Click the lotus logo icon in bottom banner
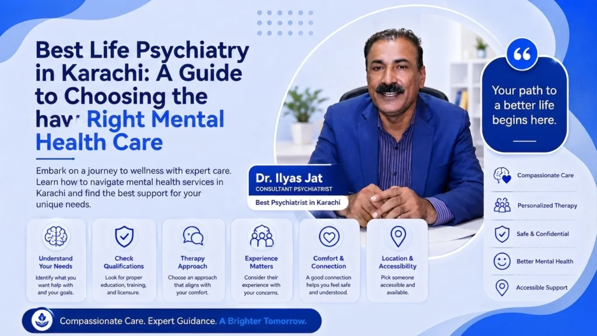This screenshot has height=336, width=597. coord(42,320)
